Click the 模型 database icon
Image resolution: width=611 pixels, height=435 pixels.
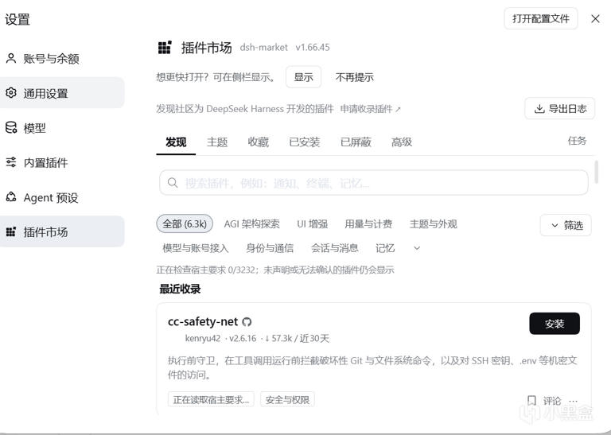pos(11,127)
